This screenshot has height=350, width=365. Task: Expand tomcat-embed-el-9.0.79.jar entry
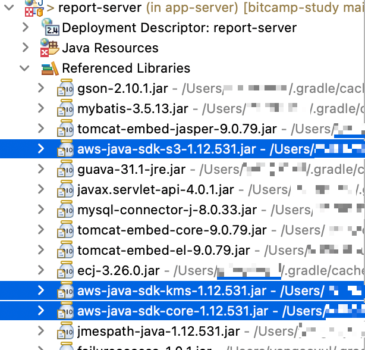(41, 250)
